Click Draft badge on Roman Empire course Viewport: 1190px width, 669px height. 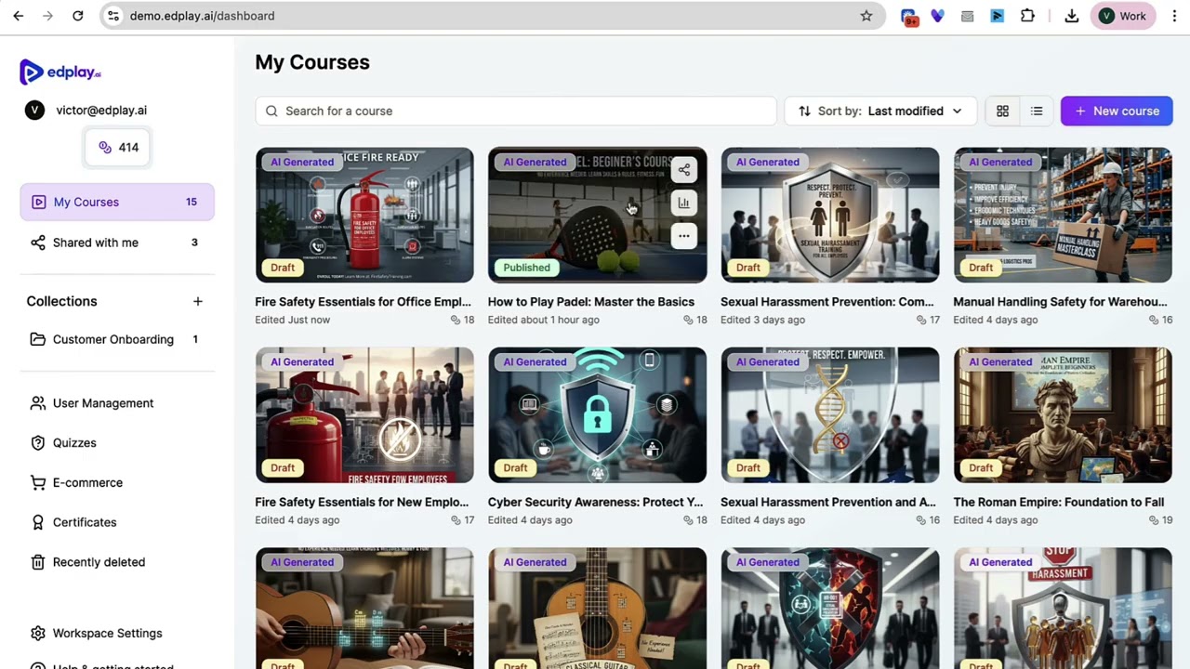[981, 468]
